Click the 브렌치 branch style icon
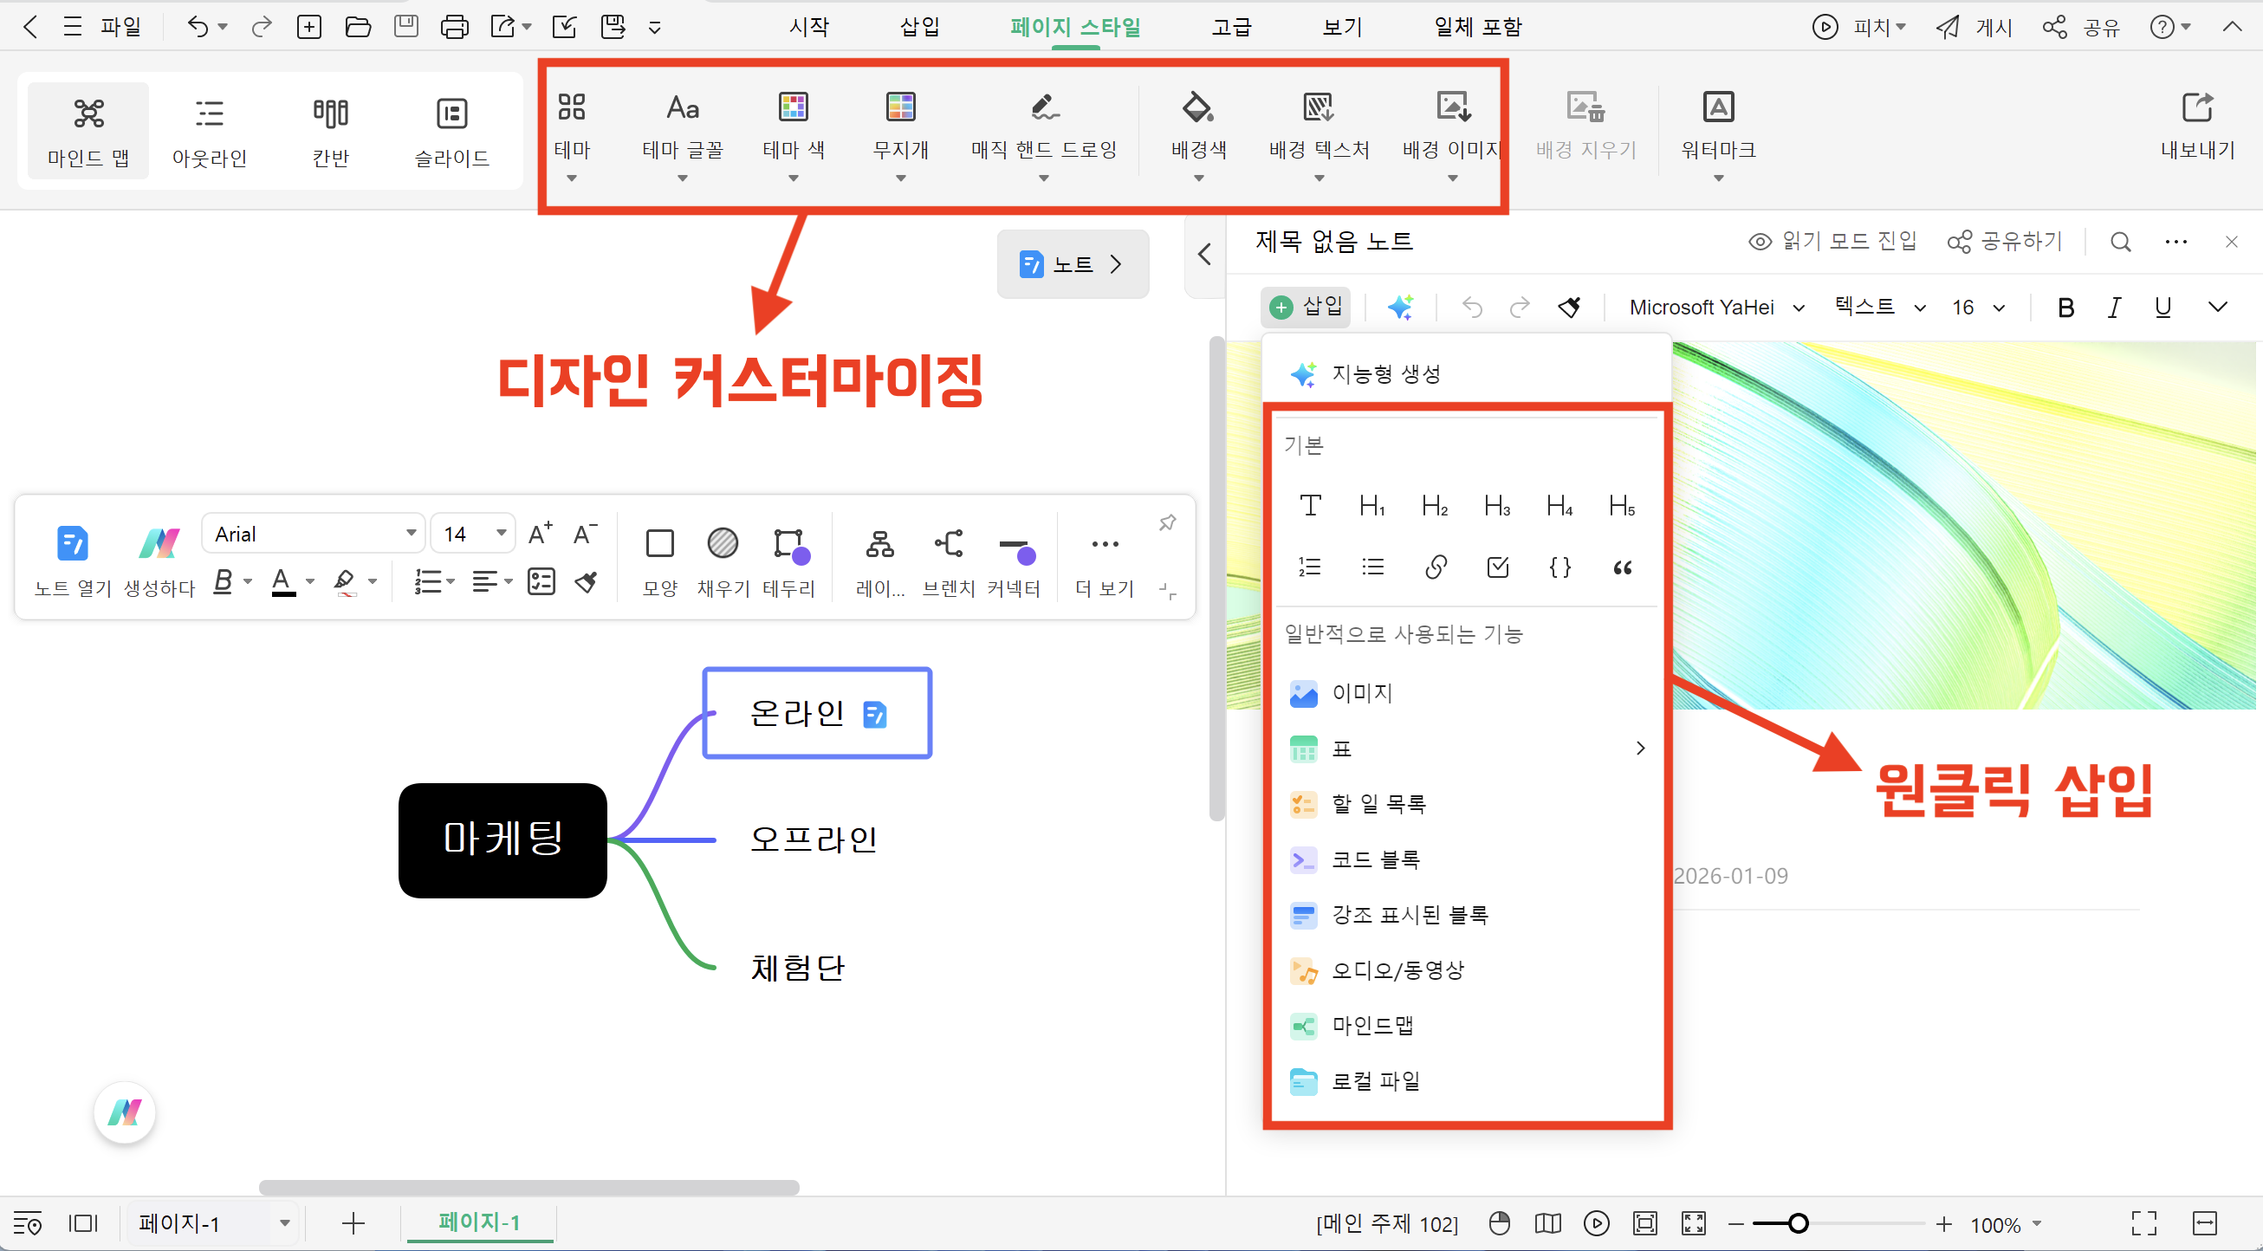This screenshot has height=1251, width=2263. point(948,544)
